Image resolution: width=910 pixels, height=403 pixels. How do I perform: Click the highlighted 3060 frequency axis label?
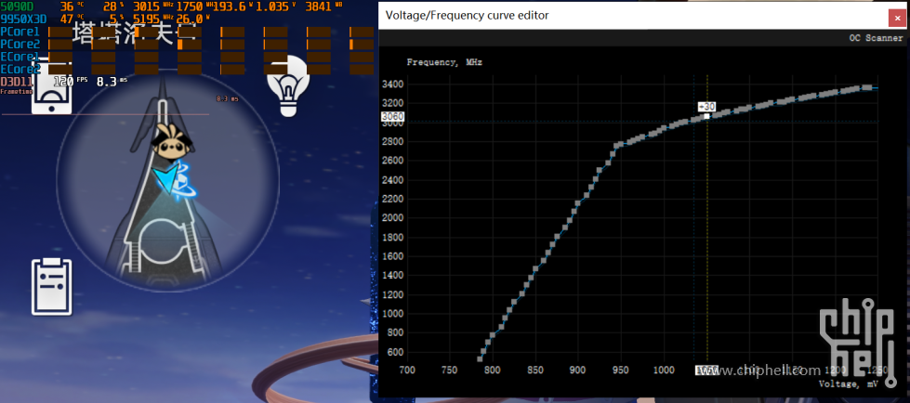(x=392, y=117)
